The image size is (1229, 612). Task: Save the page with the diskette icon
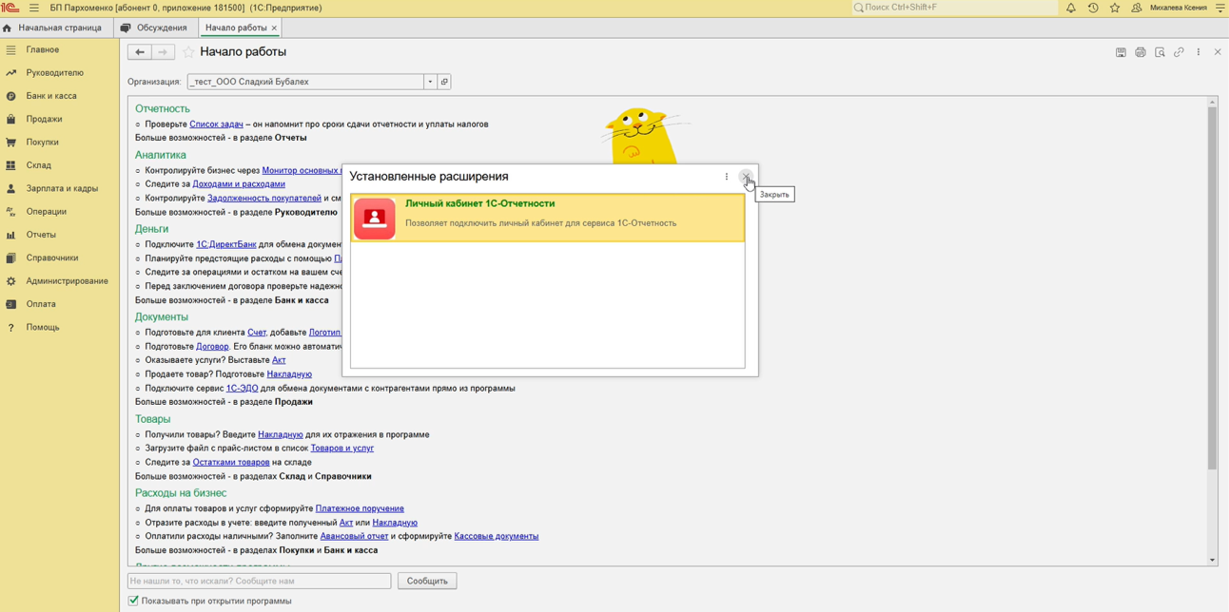[1121, 52]
